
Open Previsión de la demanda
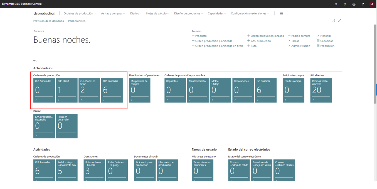click(48, 21)
